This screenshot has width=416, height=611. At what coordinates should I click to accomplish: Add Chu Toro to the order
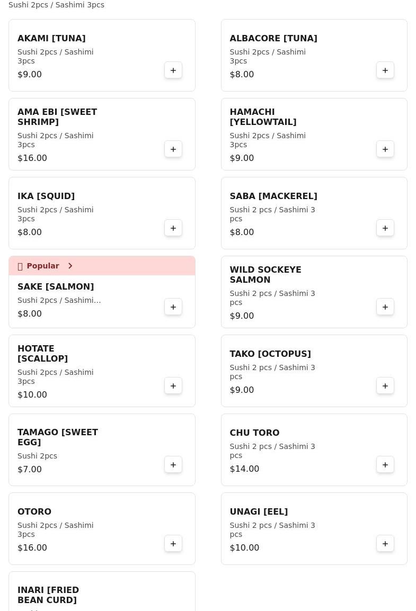(x=385, y=465)
